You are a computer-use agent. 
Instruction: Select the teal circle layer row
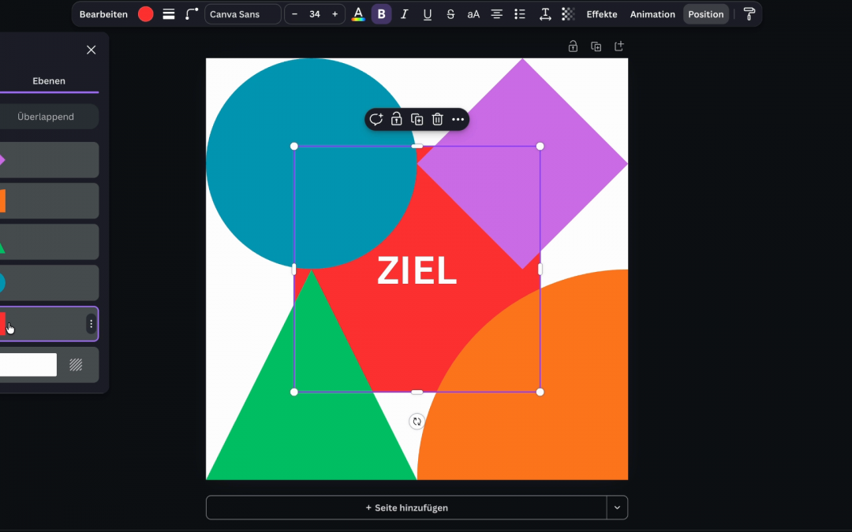[49, 283]
